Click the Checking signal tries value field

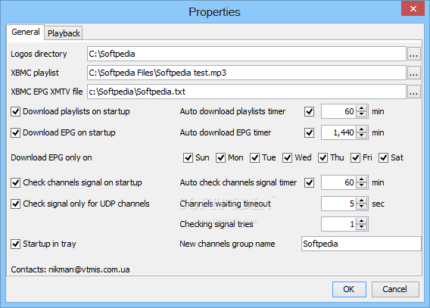339,224
